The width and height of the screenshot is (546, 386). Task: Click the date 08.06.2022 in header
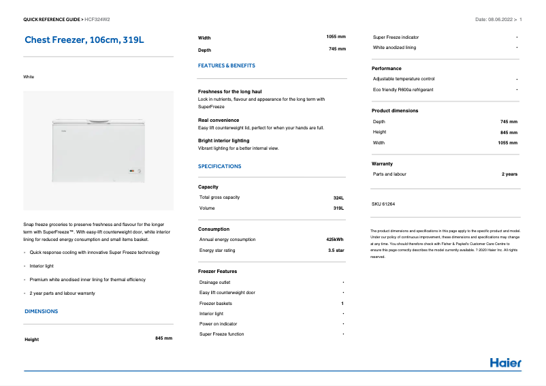[495, 20]
